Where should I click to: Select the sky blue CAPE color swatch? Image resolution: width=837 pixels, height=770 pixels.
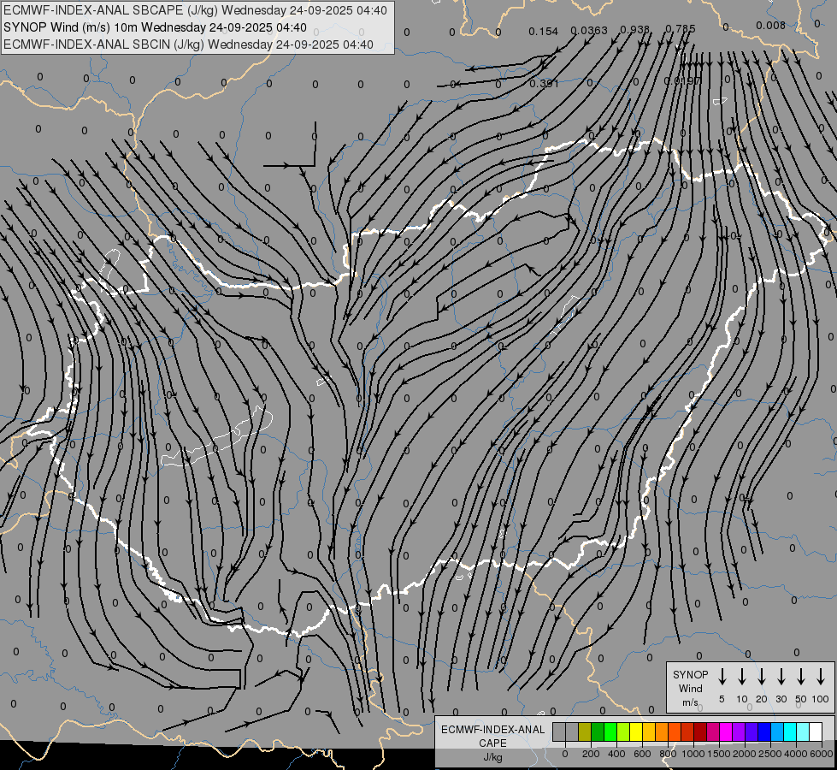tap(776, 731)
